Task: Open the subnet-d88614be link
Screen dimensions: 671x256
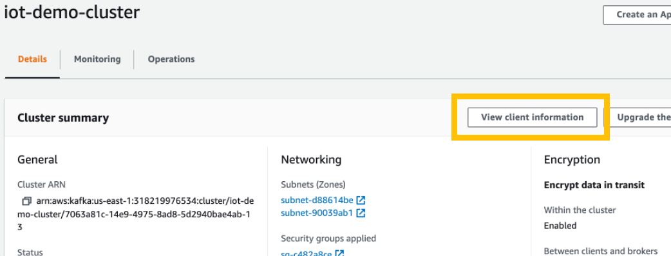Action: [x=317, y=201]
